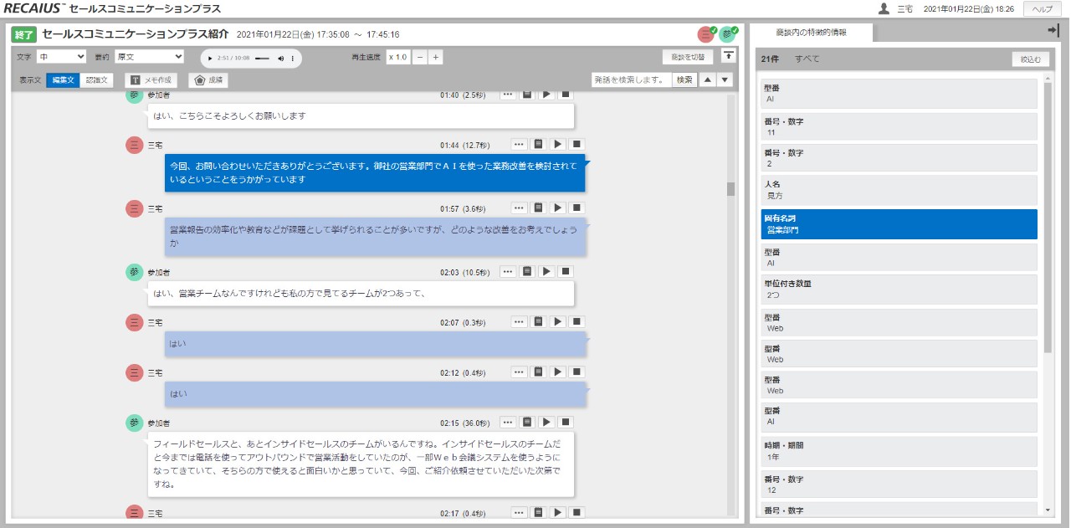Stop the 02:12 utterance
Image resolution: width=1071 pixels, height=528 pixels.
pyautogui.click(x=577, y=372)
